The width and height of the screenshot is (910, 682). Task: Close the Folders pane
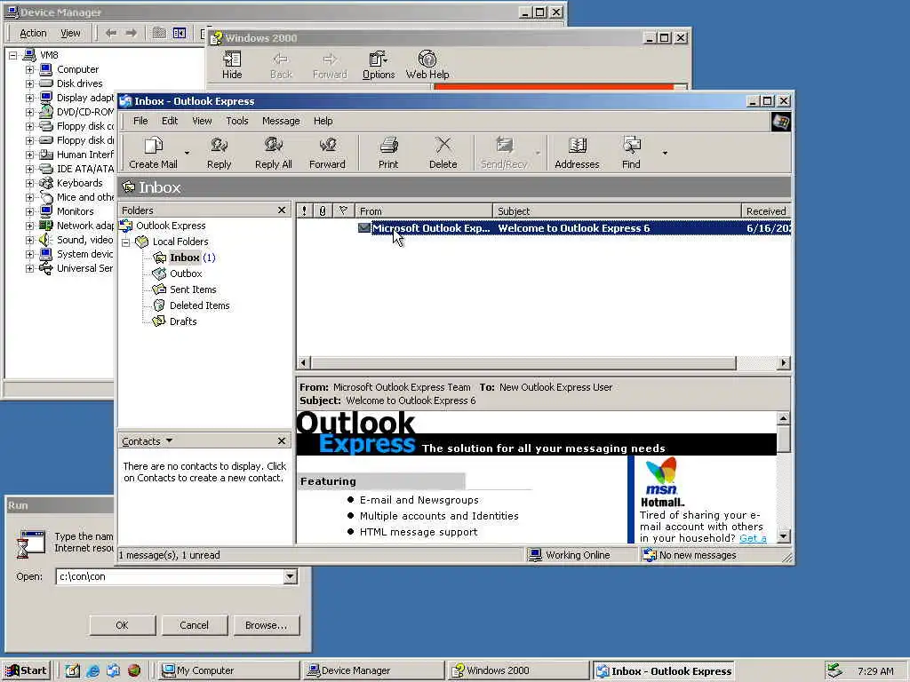(x=282, y=210)
